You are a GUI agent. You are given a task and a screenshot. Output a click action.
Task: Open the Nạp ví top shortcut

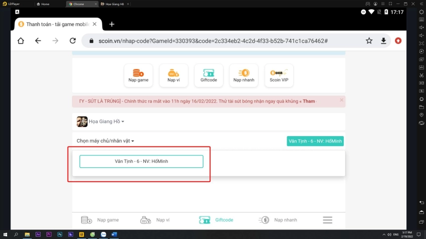173,75
